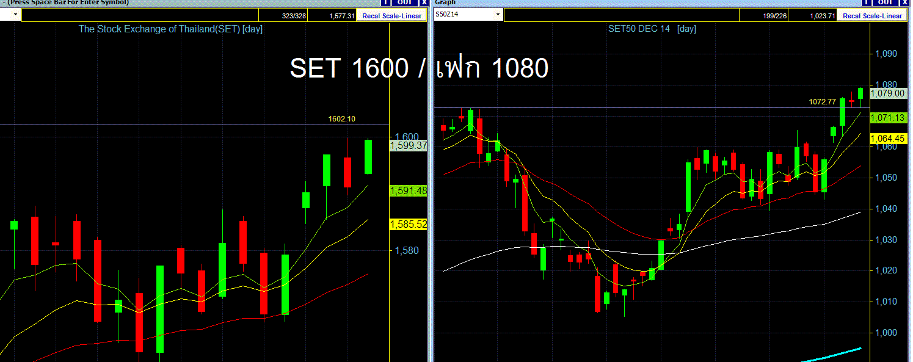This screenshot has width=913, height=362.
Task: Click the OUT button of the SET50 Graph window
Action: click(x=885, y=2)
